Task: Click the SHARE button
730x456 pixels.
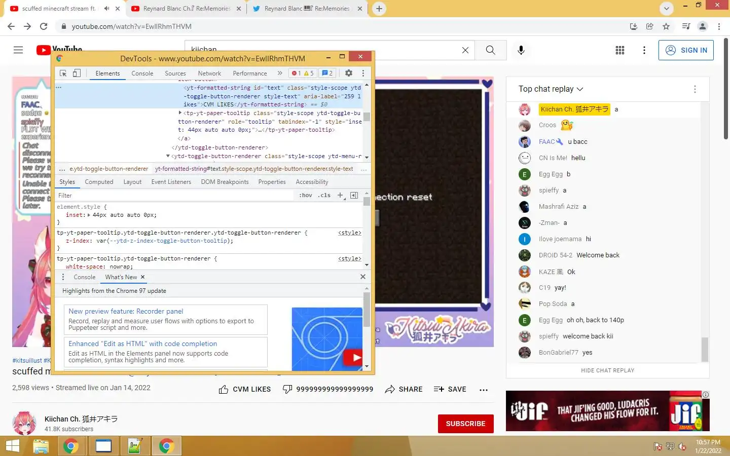Action: 404,389
